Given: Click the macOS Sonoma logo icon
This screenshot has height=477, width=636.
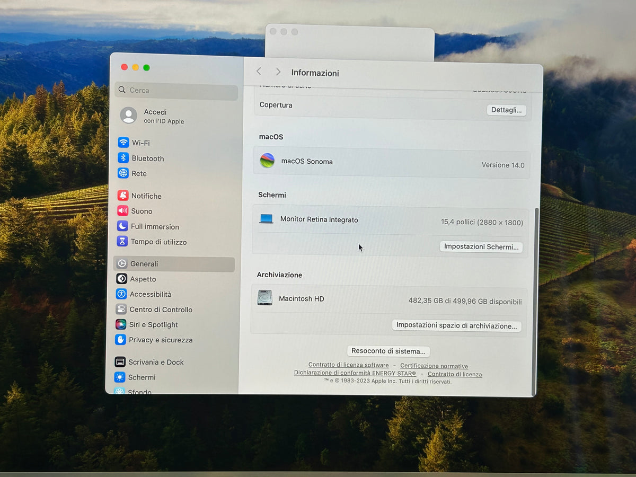Looking at the screenshot, I should [267, 161].
